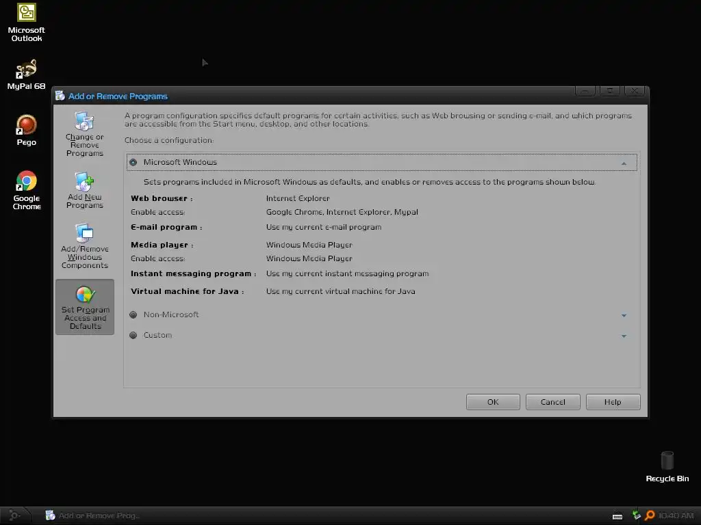This screenshot has height=525, width=701.
Task: Select the Custom configuration radio
Action: tap(133, 335)
